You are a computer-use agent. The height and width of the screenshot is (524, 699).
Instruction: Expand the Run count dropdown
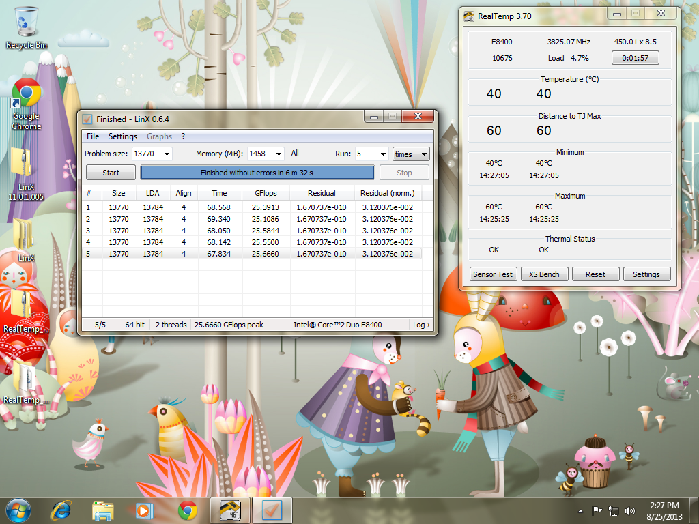click(383, 154)
